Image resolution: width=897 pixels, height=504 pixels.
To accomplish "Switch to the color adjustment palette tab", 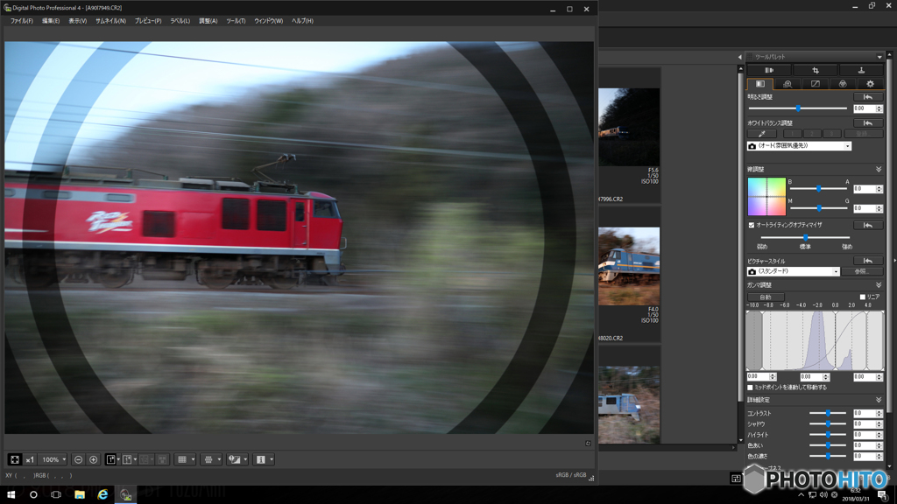I will (842, 84).
